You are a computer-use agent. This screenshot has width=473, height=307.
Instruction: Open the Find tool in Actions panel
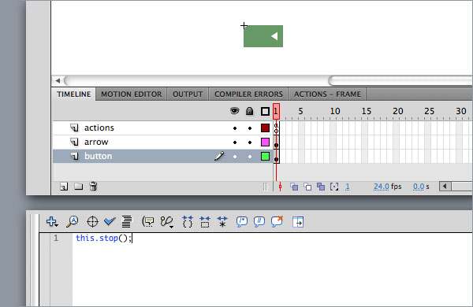click(x=73, y=221)
